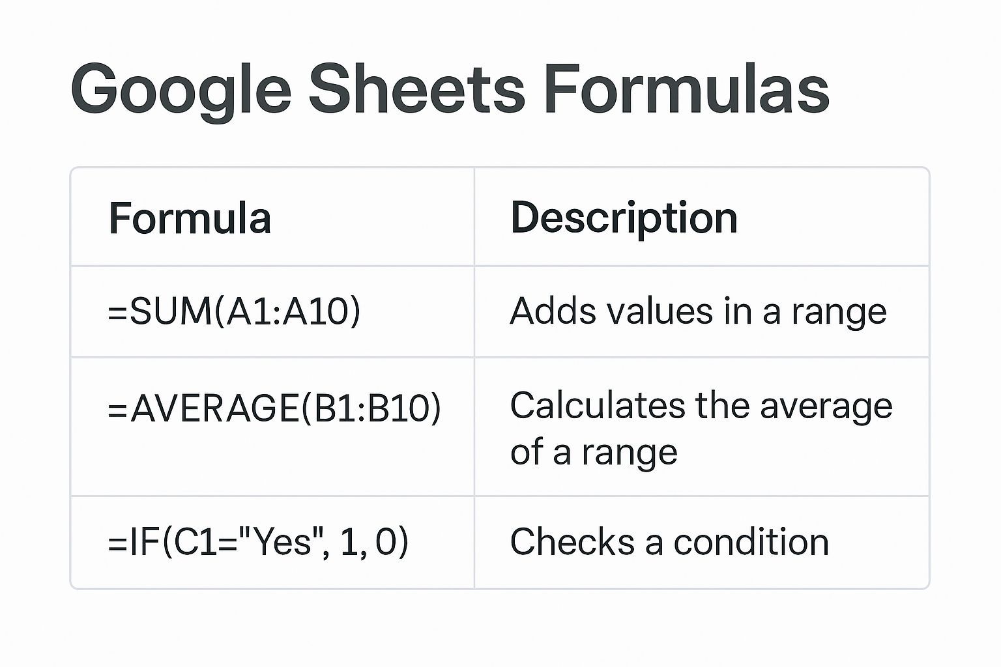Select the "Description" column header
The height and width of the screenshot is (667, 1001).
coord(624,218)
